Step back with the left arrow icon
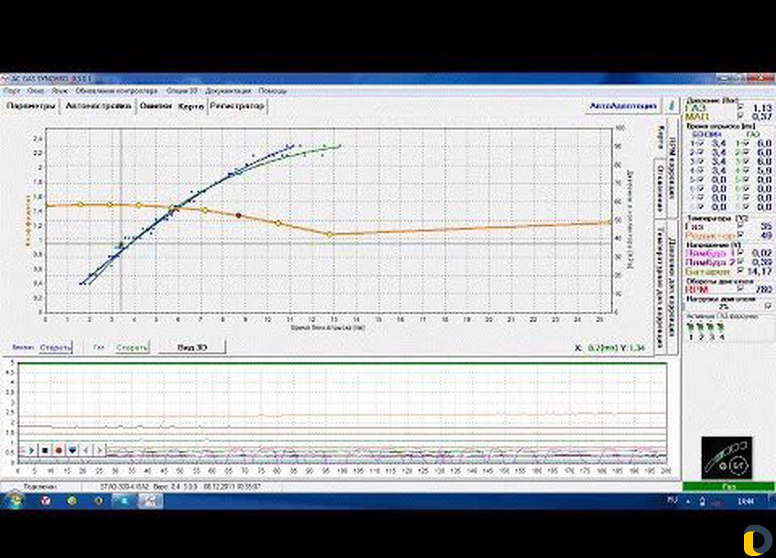 85,450
